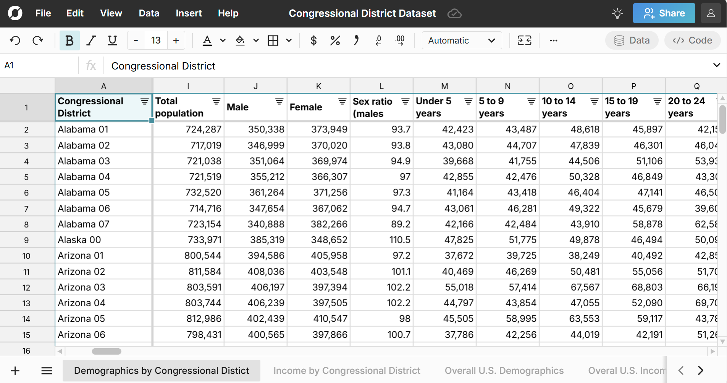The height and width of the screenshot is (383, 727).
Task: Redo the last action
Action: click(x=38, y=40)
